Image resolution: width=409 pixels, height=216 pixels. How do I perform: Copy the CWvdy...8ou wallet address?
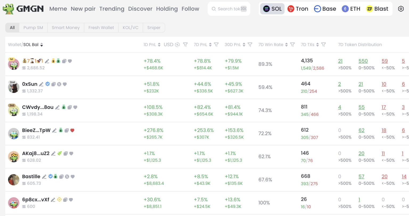pyautogui.click(x=69, y=107)
